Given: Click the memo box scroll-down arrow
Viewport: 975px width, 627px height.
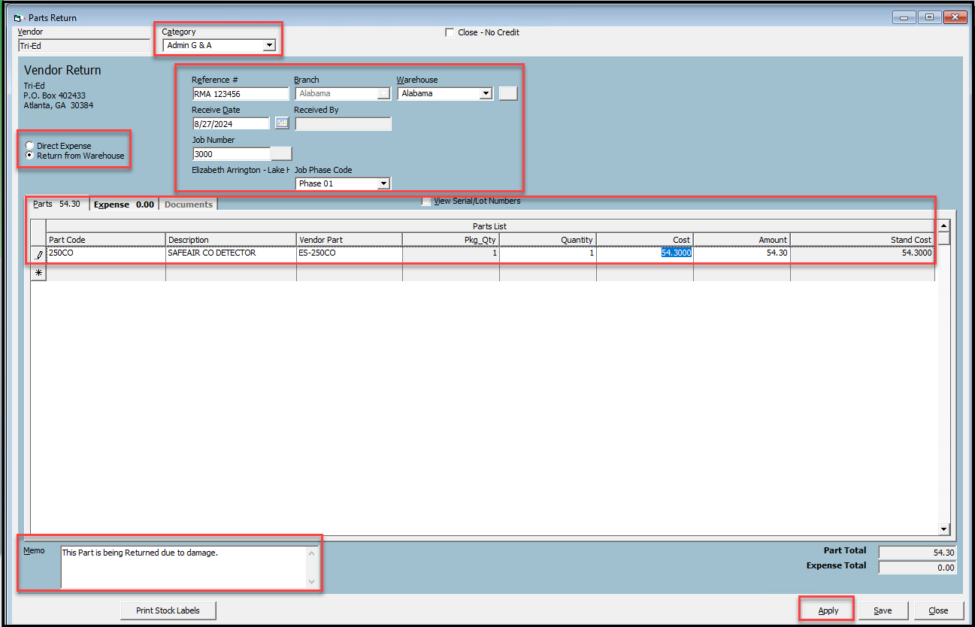Looking at the screenshot, I should (x=312, y=581).
